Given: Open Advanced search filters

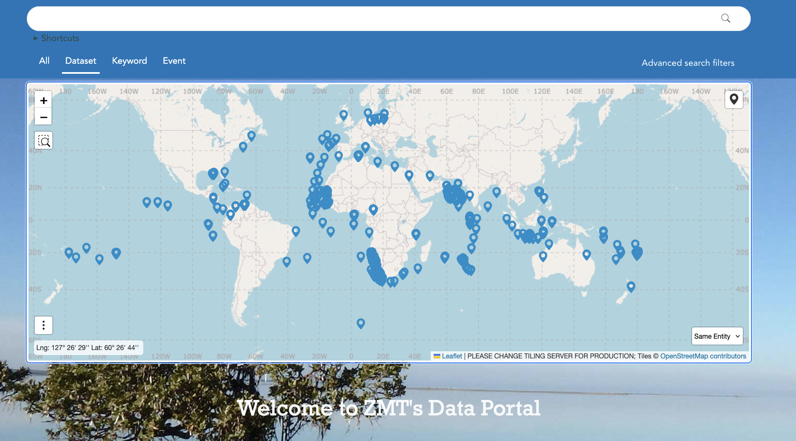Looking at the screenshot, I should tap(688, 63).
